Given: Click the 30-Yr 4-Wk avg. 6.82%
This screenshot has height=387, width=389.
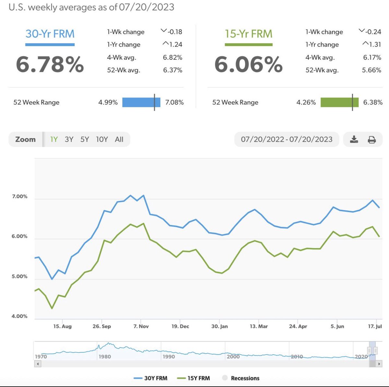Looking at the screenshot, I should [x=172, y=57].
